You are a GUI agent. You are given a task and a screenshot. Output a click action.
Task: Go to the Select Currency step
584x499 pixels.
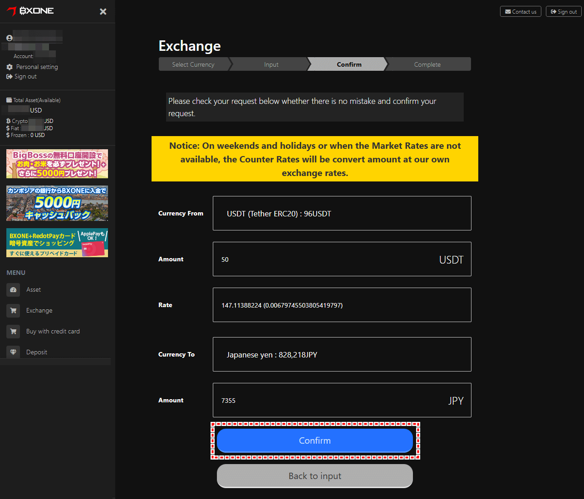pyautogui.click(x=193, y=64)
